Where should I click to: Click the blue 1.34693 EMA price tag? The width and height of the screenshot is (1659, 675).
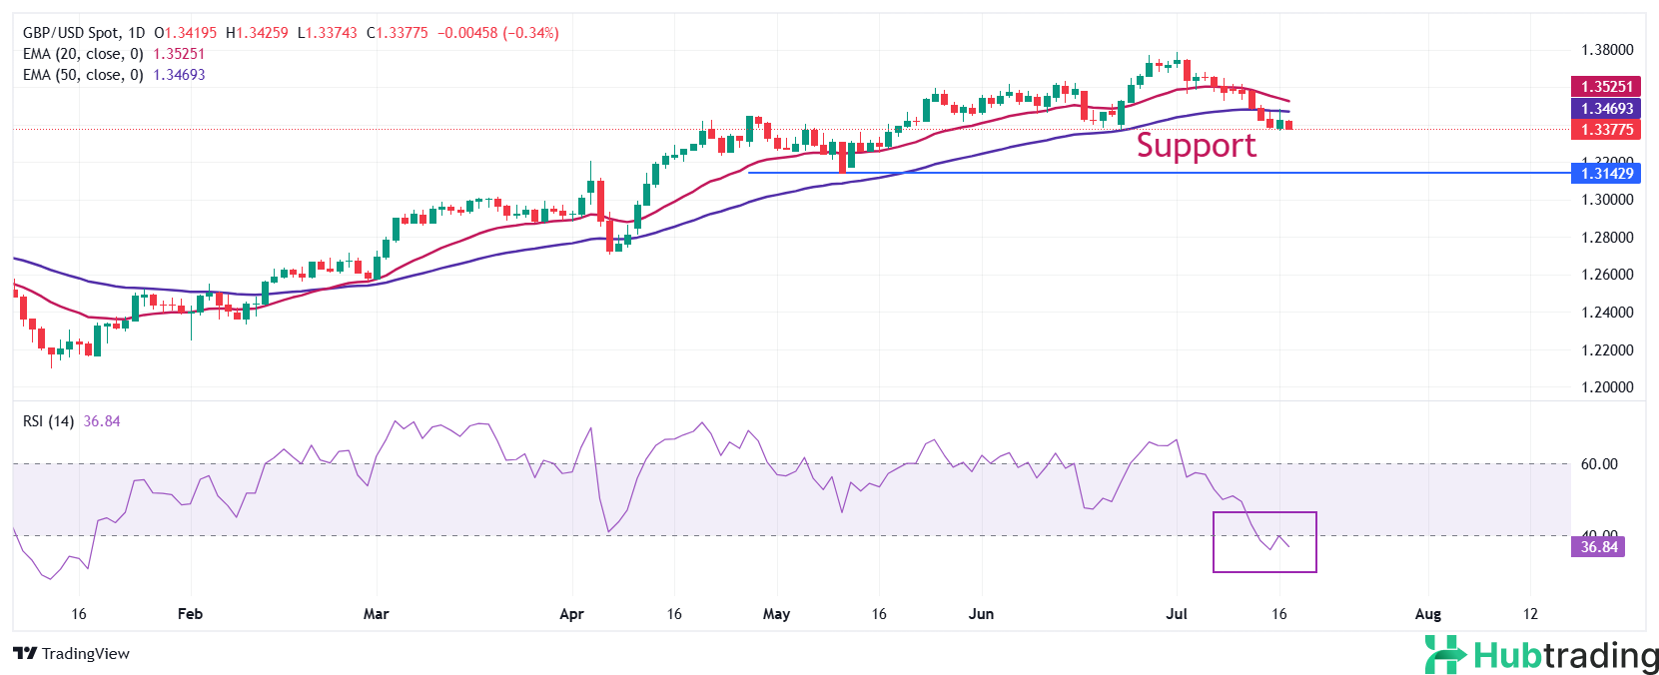[1606, 109]
